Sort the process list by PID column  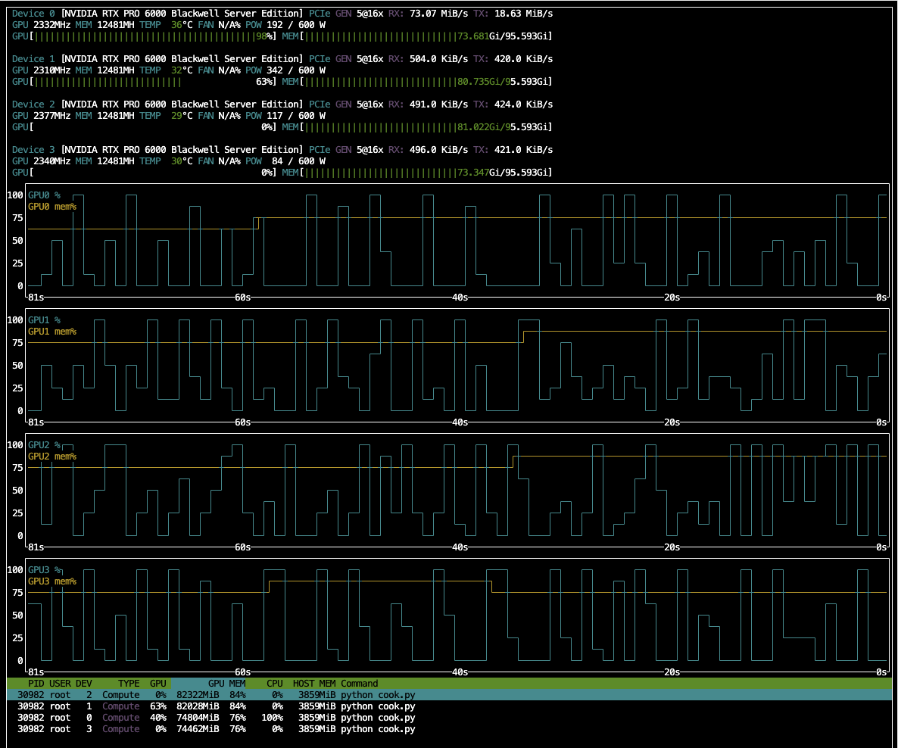coord(36,684)
